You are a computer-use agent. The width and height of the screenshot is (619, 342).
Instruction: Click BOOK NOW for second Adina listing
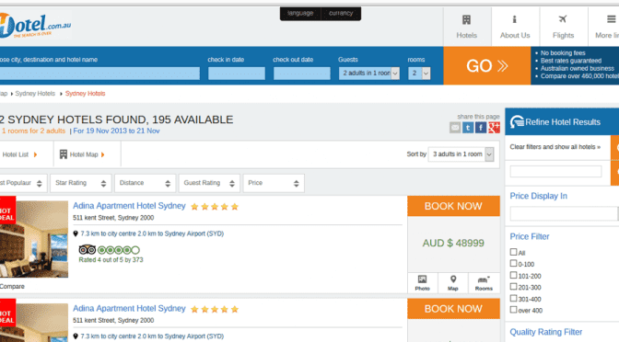[x=453, y=309]
